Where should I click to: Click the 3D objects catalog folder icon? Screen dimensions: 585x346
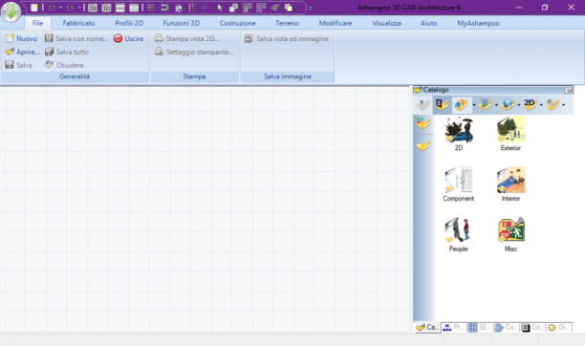[461, 105]
